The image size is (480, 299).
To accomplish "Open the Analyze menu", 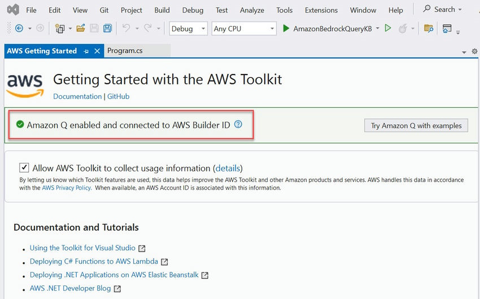I will 252,10.
